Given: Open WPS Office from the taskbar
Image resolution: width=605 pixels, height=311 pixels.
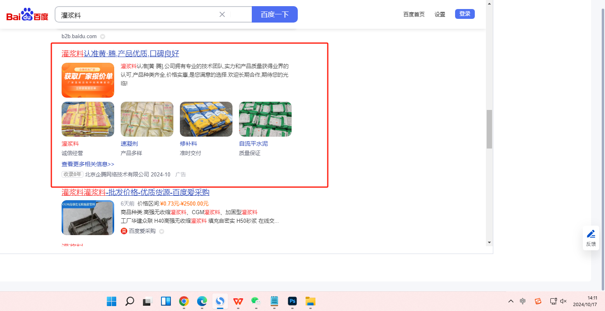Looking at the screenshot, I should (238, 302).
